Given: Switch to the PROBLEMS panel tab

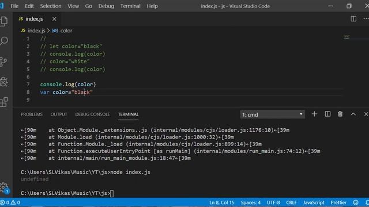Looking at the screenshot, I should click(x=32, y=114).
